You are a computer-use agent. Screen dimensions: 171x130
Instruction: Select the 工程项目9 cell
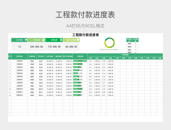tap(20, 86)
